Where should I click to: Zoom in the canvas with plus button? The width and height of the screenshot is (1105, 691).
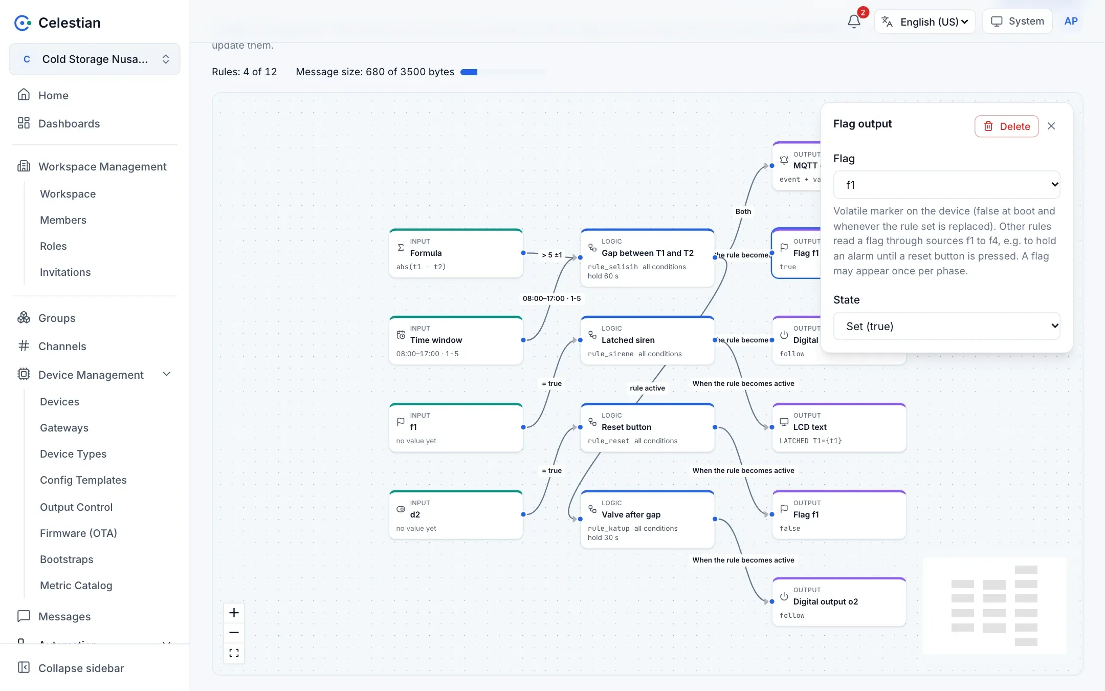[234, 613]
